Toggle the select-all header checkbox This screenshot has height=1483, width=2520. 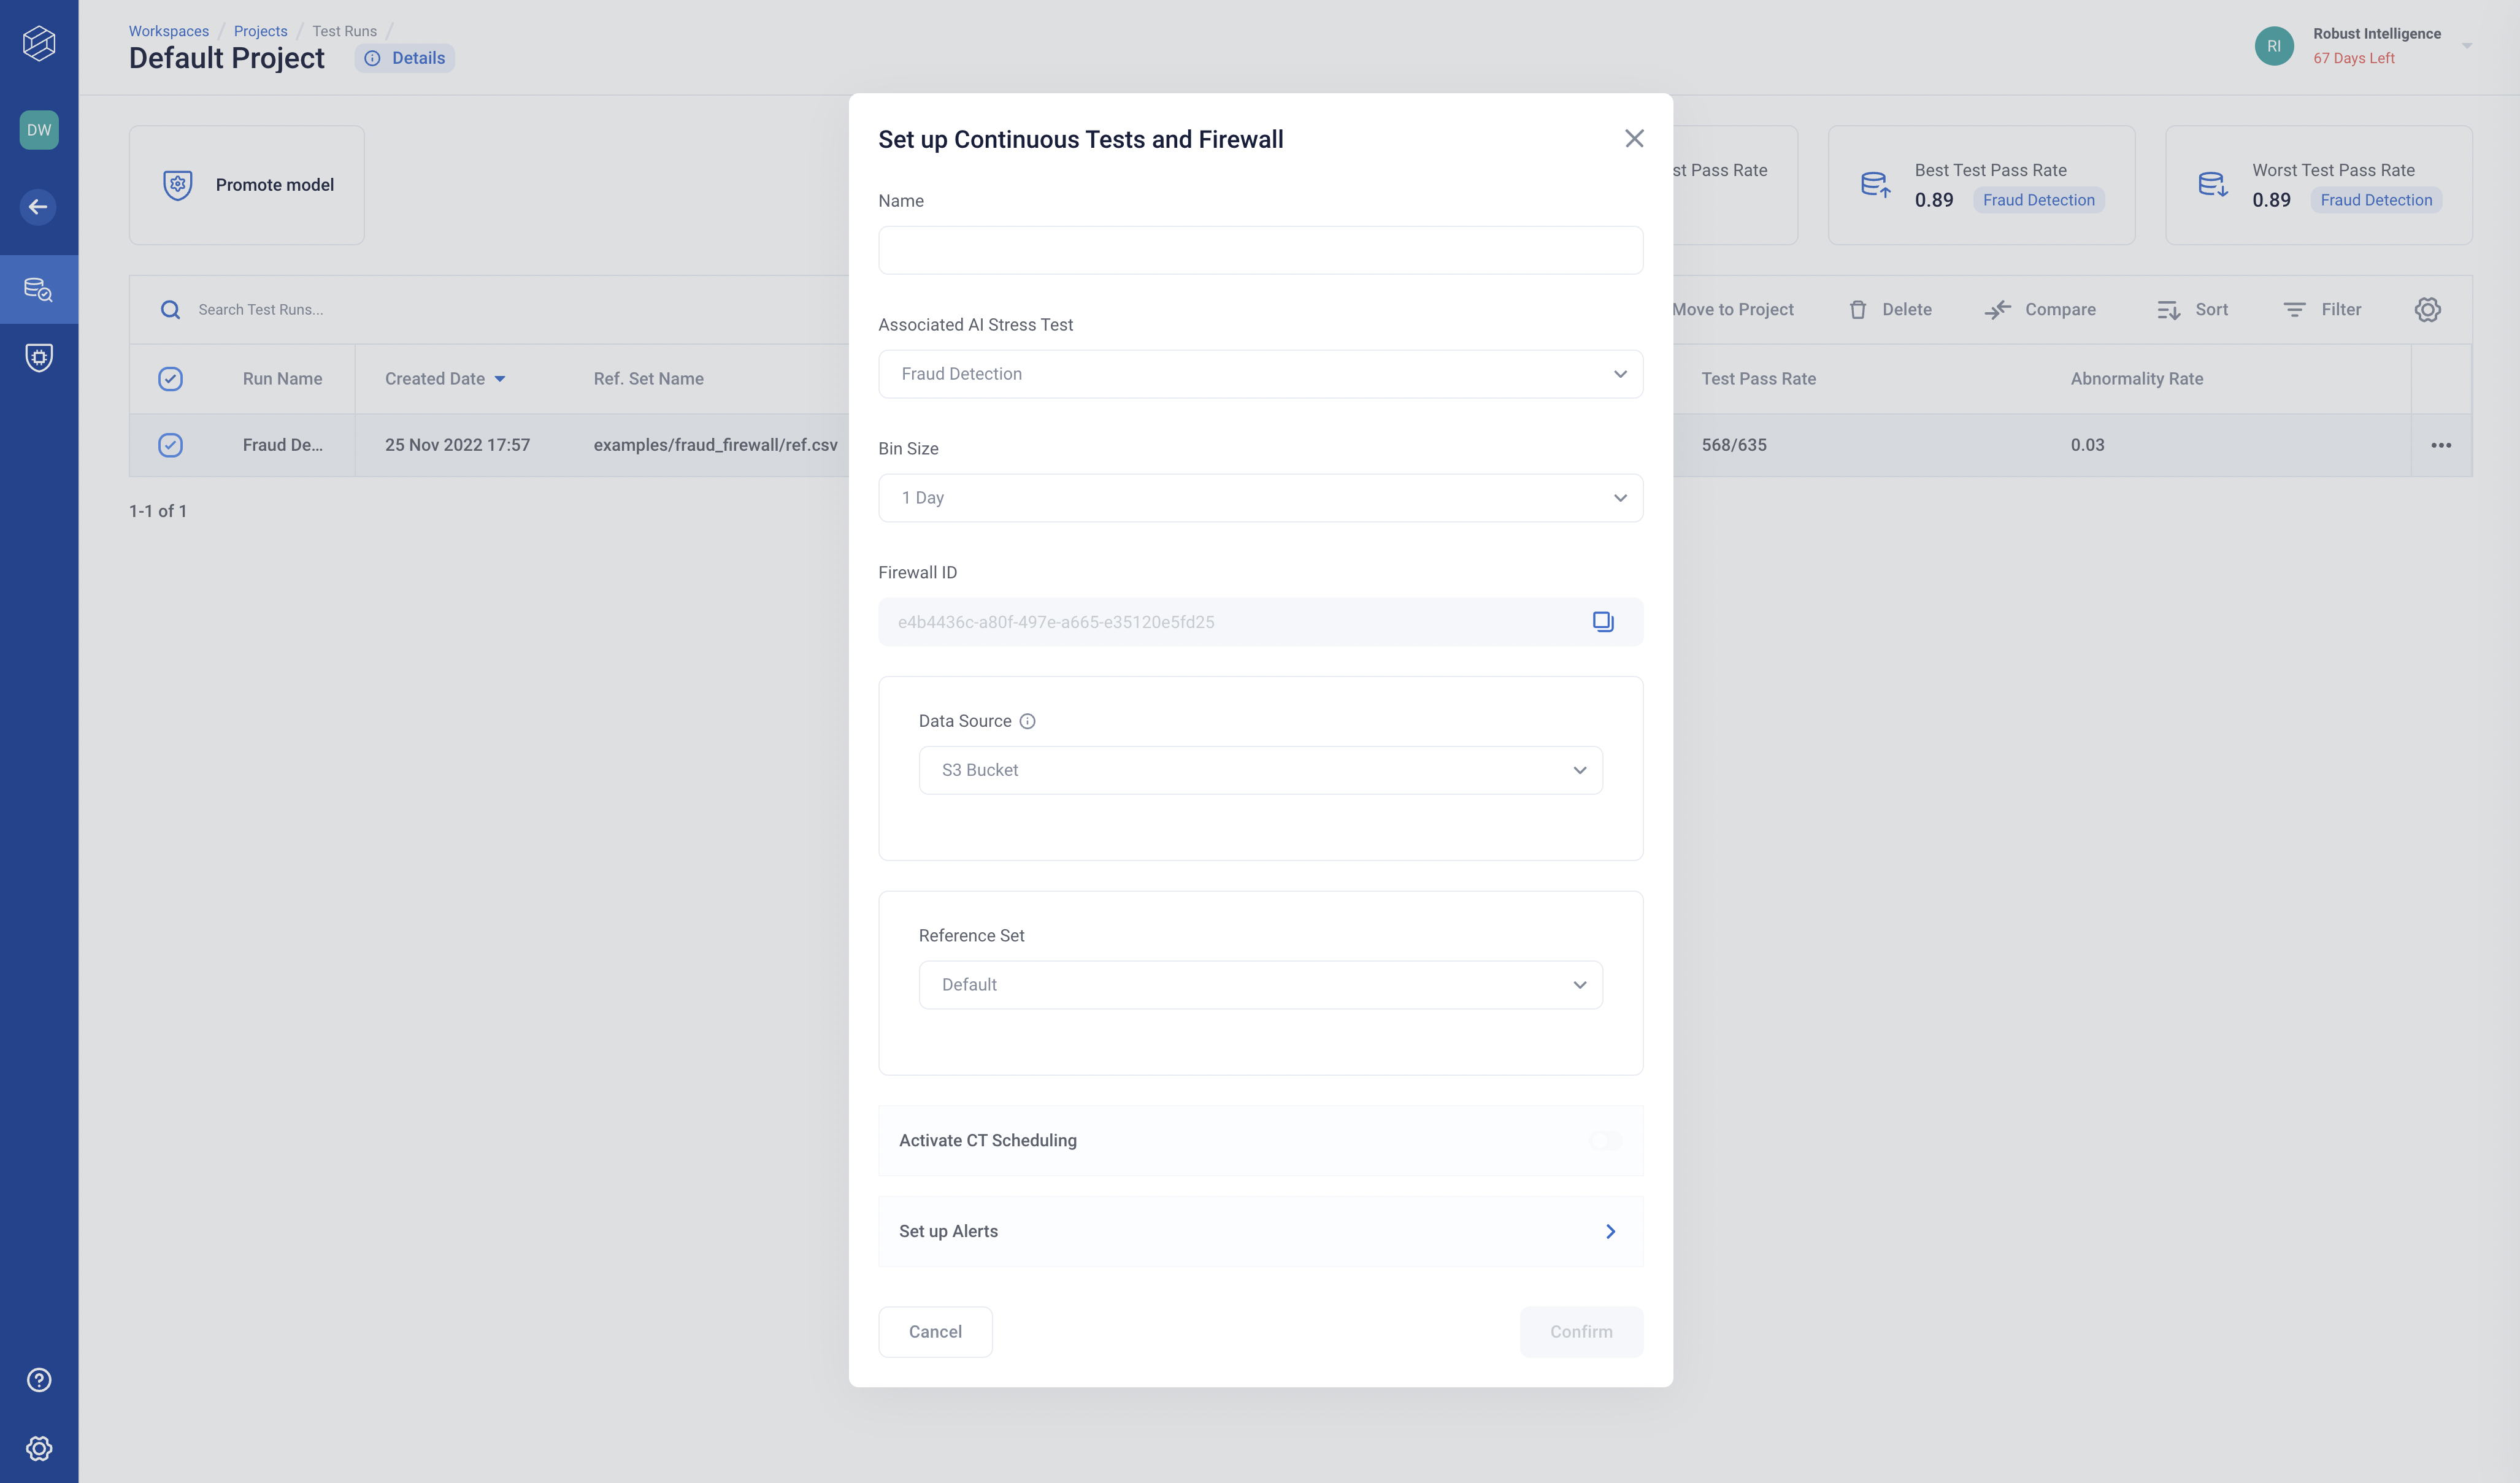click(x=171, y=379)
